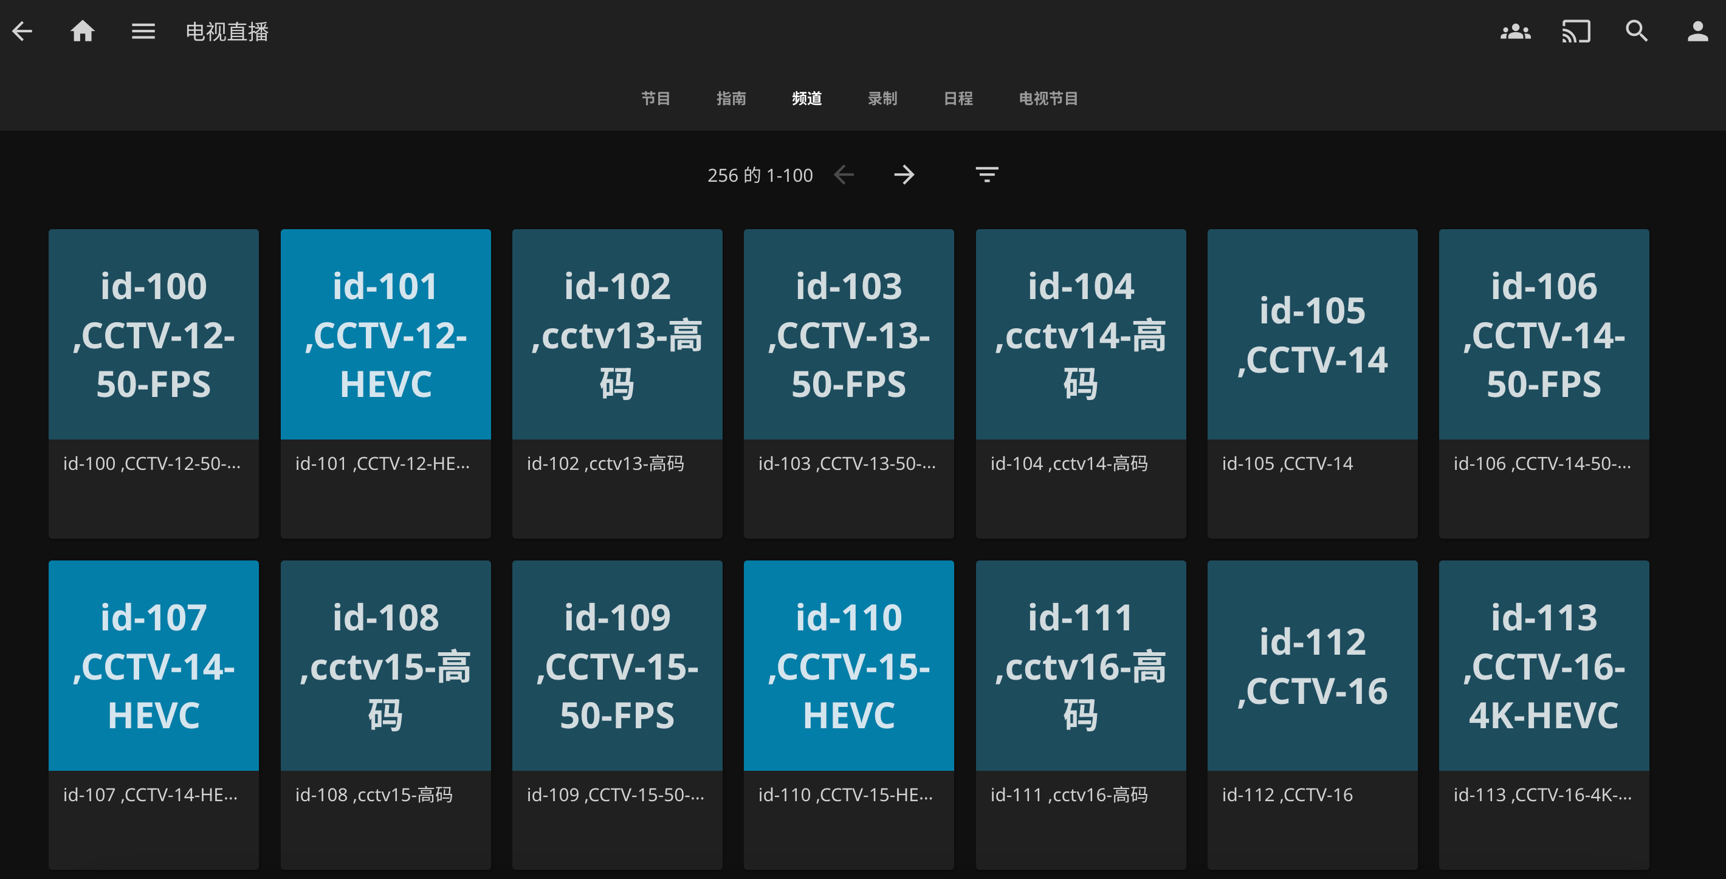
Task: Switch to the 节目 tab
Action: pyautogui.click(x=655, y=98)
